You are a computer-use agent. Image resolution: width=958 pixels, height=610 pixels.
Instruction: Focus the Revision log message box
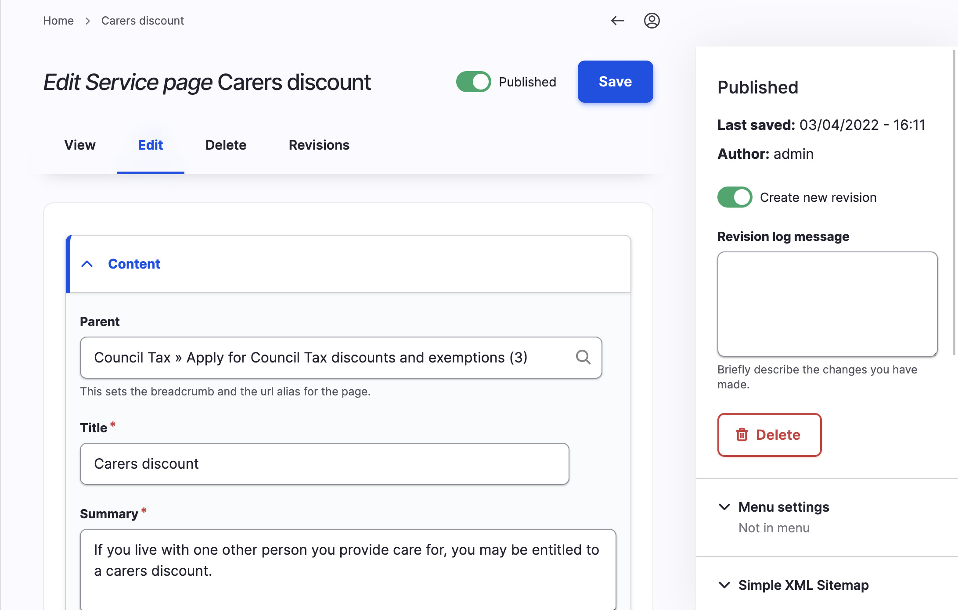[827, 304]
